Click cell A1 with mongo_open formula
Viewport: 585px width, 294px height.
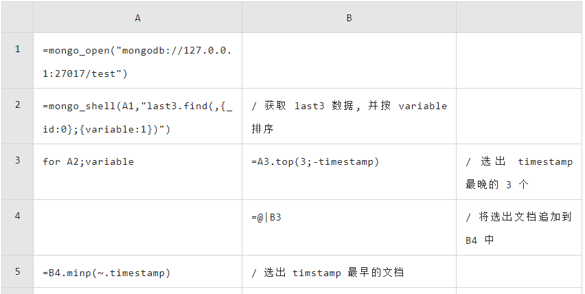click(x=138, y=60)
